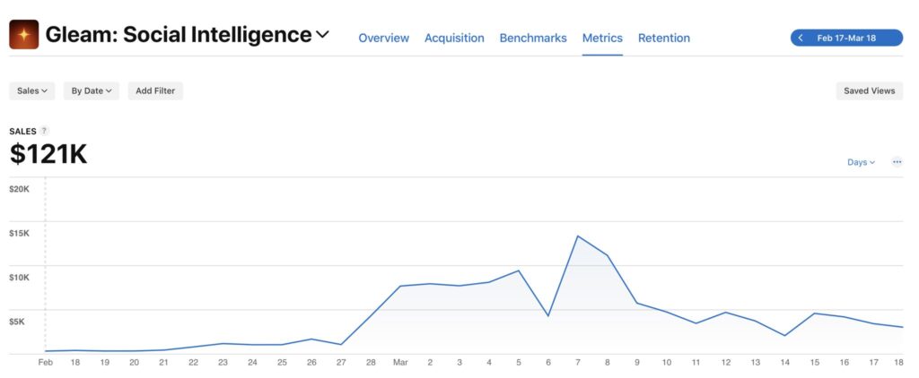Click the previous date range arrow

coord(801,39)
